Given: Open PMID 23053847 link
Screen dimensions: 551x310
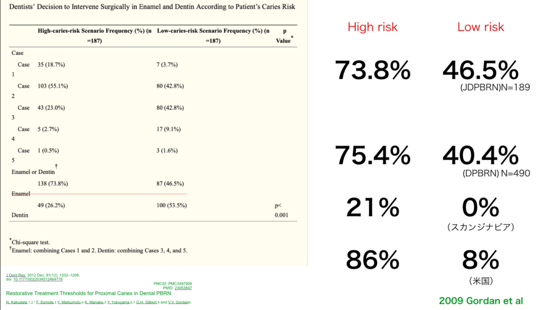Looking at the screenshot, I should tap(183, 288).
